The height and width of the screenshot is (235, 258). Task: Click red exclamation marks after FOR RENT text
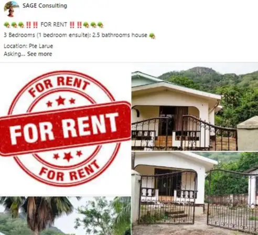point(76,25)
